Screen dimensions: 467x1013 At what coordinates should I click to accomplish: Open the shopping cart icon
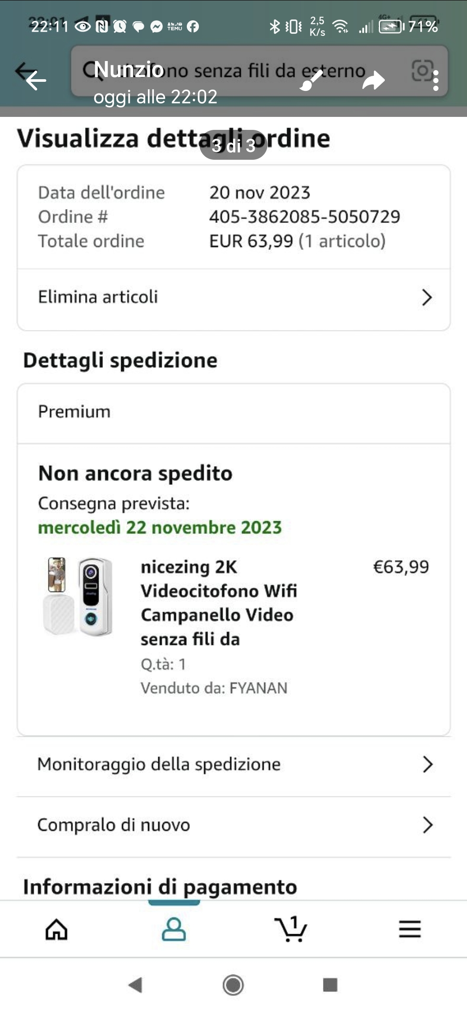pos(291,929)
